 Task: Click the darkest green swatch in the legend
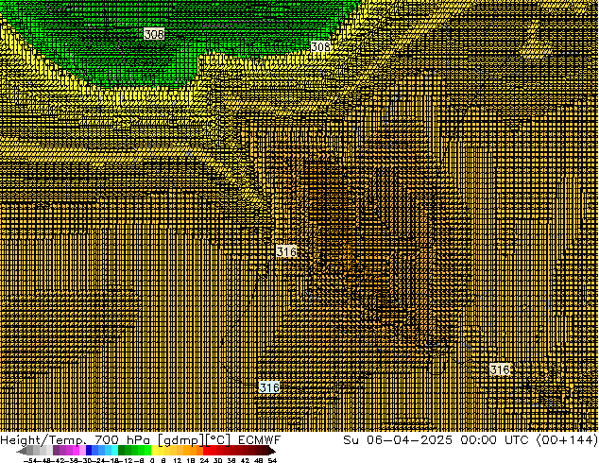click(121, 451)
